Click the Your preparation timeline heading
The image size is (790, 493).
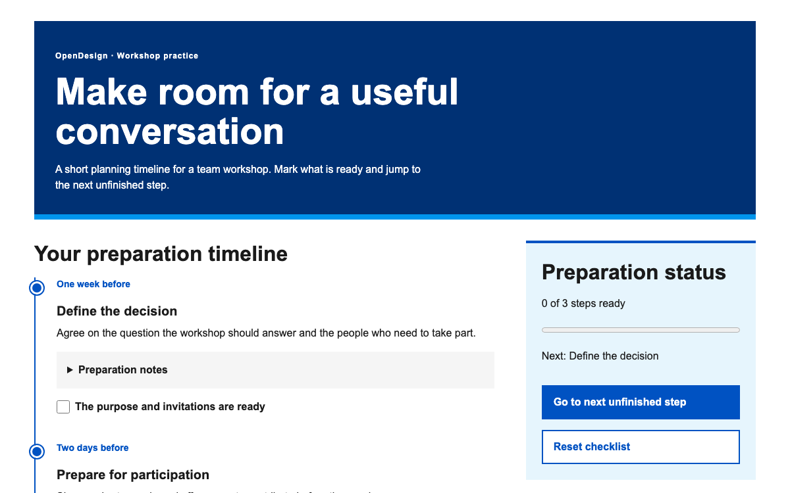tap(161, 254)
